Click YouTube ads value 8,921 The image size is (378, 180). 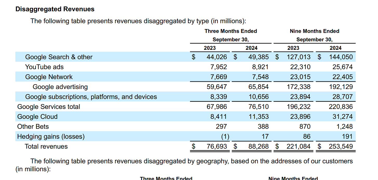[x=260, y=67]
